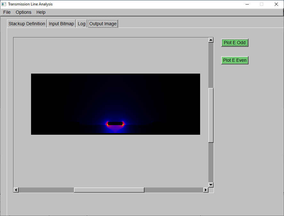Viewport: 284px width, 216px height.
Task: Open the Help menu
Action: (x=41, y=12)
